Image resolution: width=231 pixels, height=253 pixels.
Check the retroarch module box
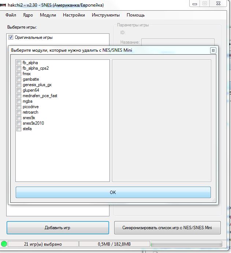19,112
